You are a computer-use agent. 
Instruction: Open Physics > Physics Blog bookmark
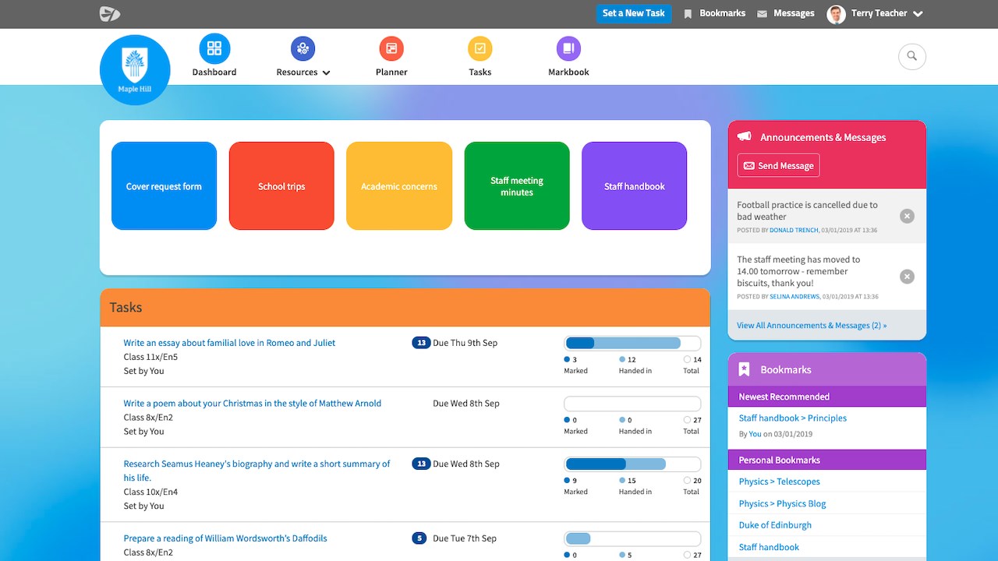(x=782, y=503)
